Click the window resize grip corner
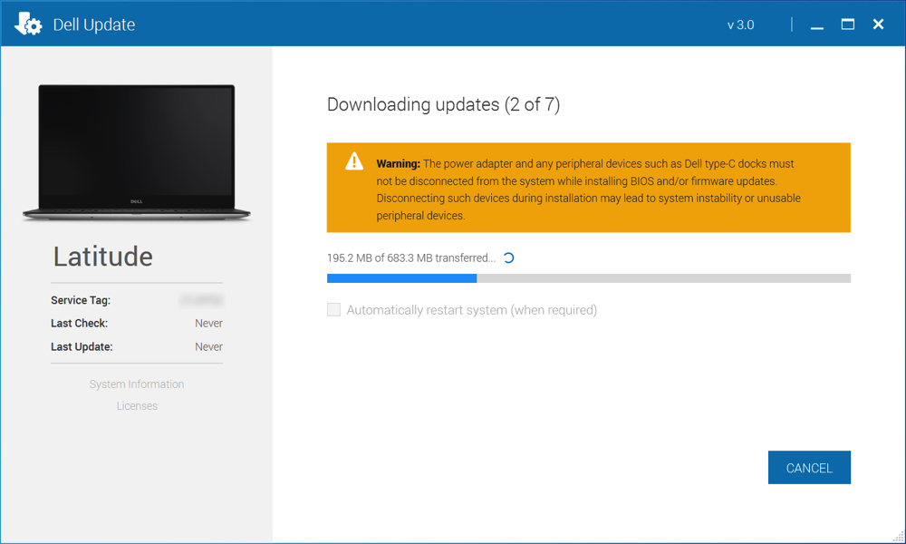The width and height of the screenshot is (906, 544). pyautogui.click(x=899, y=537)
